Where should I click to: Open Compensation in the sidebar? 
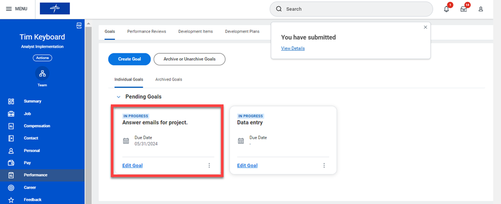pos(37,126)
